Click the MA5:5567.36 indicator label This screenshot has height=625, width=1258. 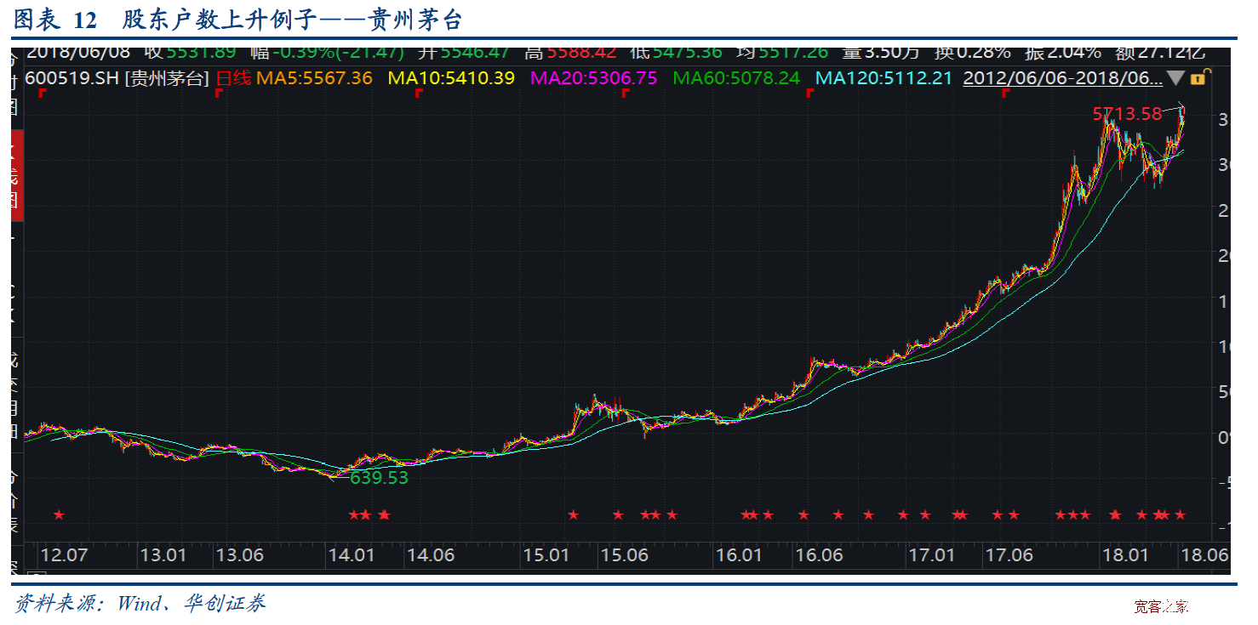(314, 78)
